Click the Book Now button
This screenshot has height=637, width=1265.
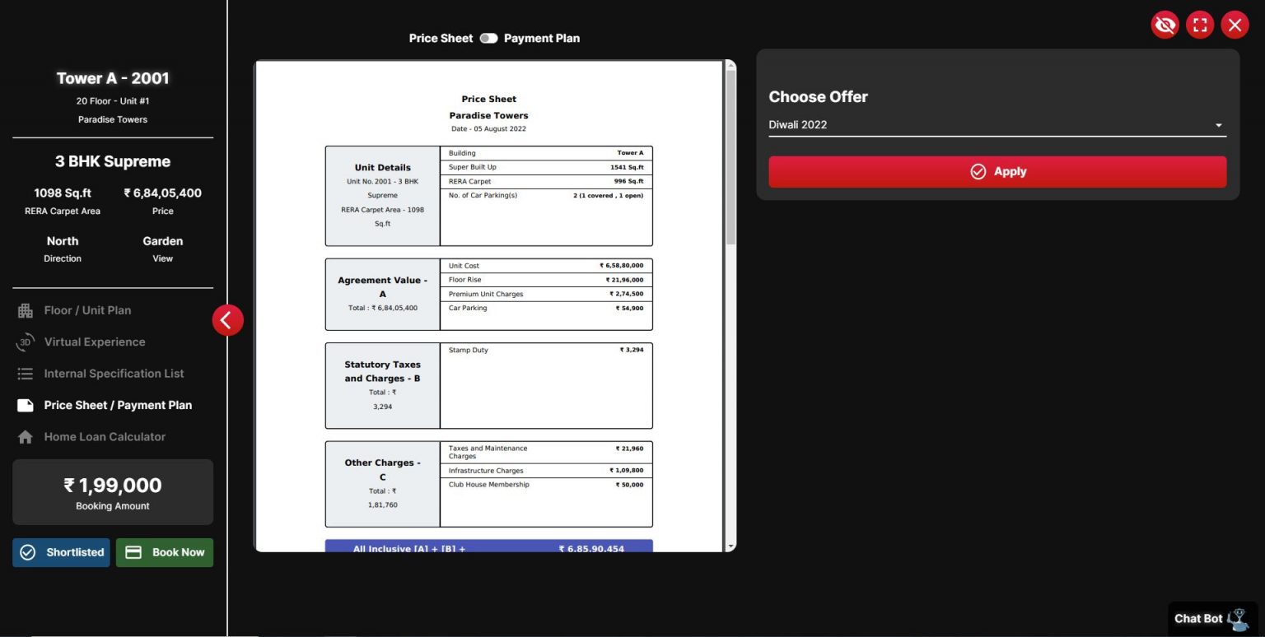[165, 553]
